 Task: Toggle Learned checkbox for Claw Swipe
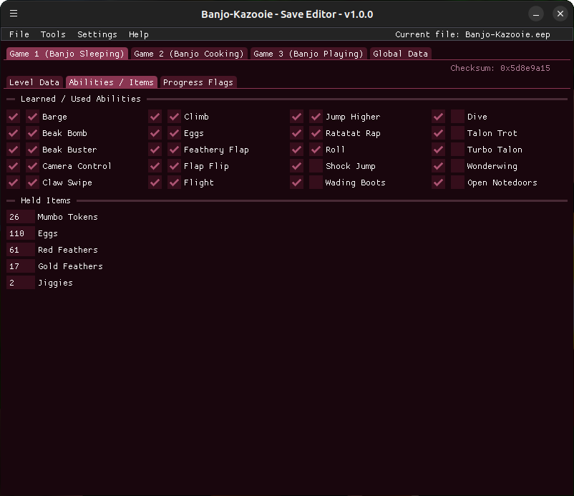click(x=14, y=183)
